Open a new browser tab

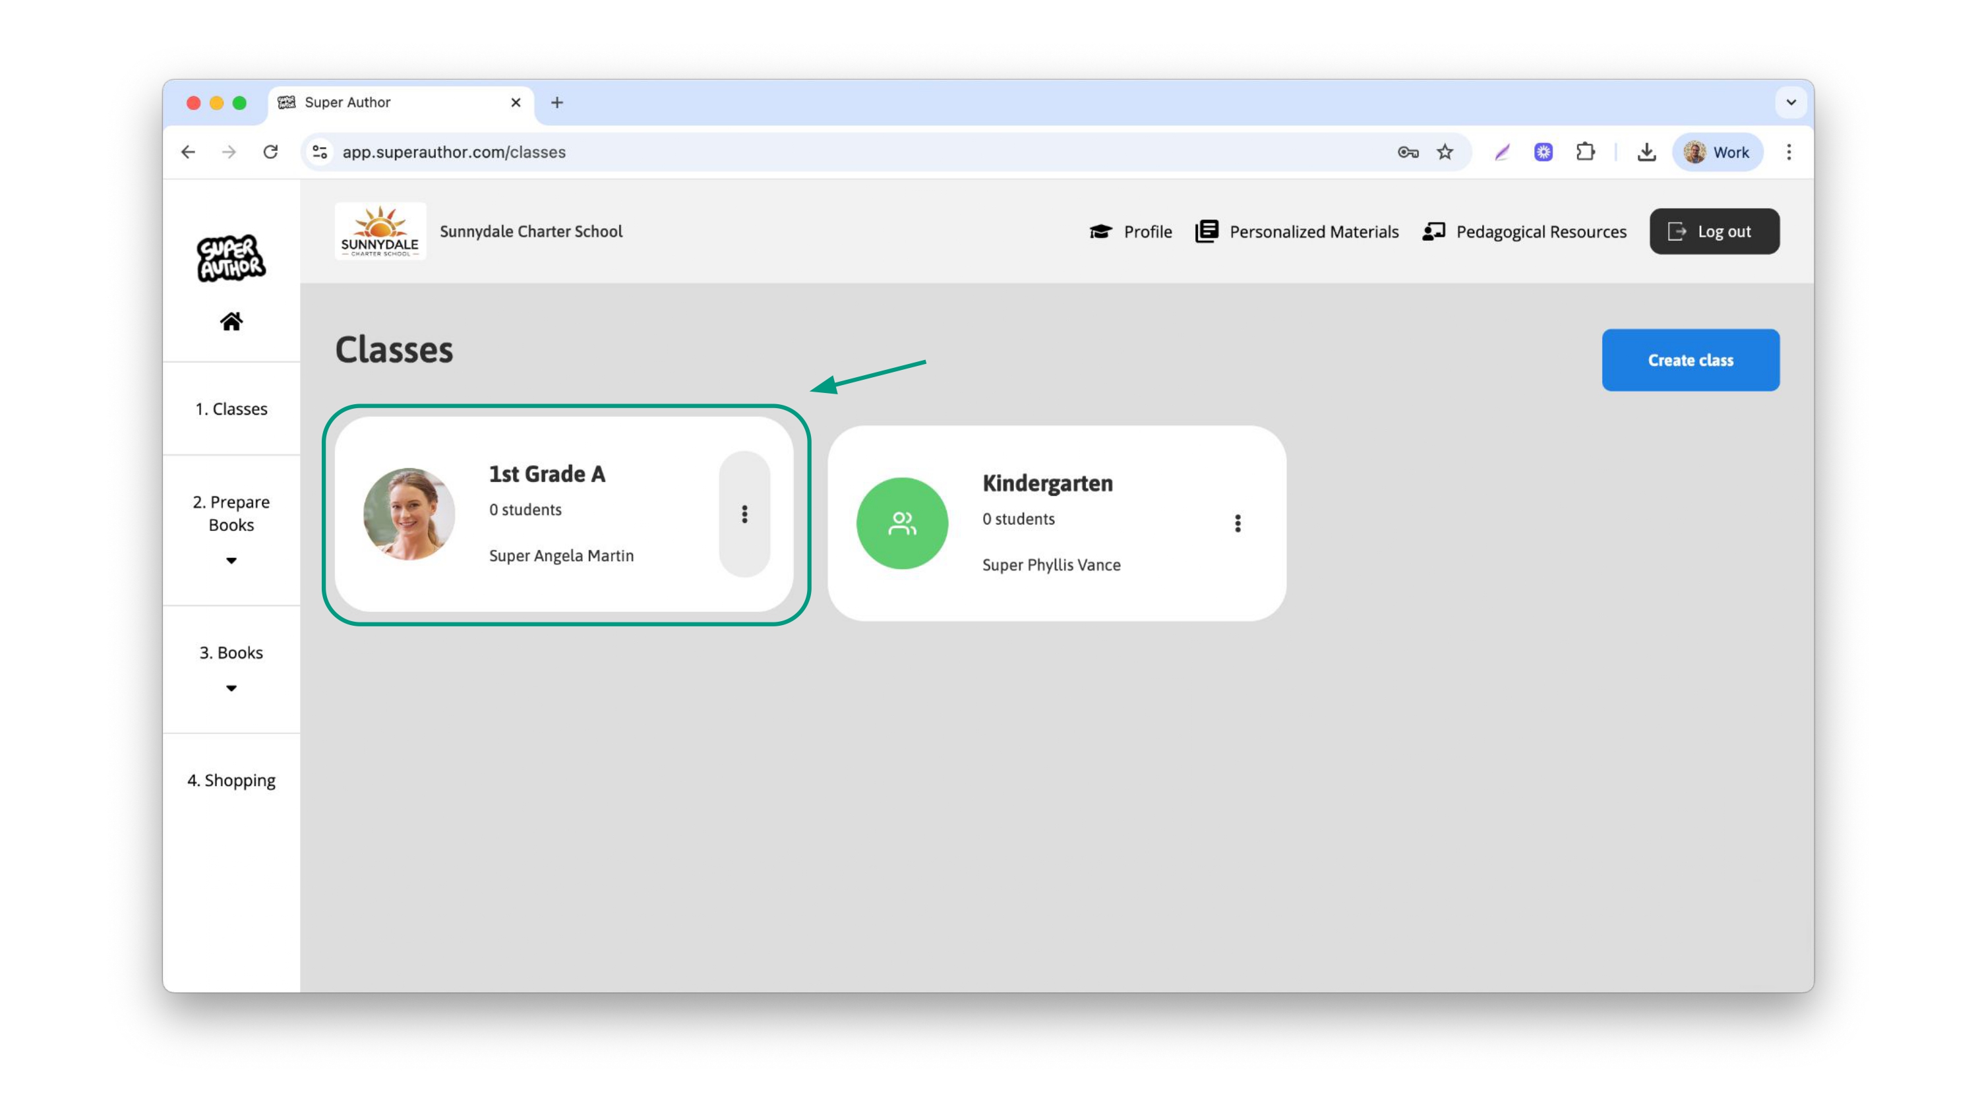point(556,102)
